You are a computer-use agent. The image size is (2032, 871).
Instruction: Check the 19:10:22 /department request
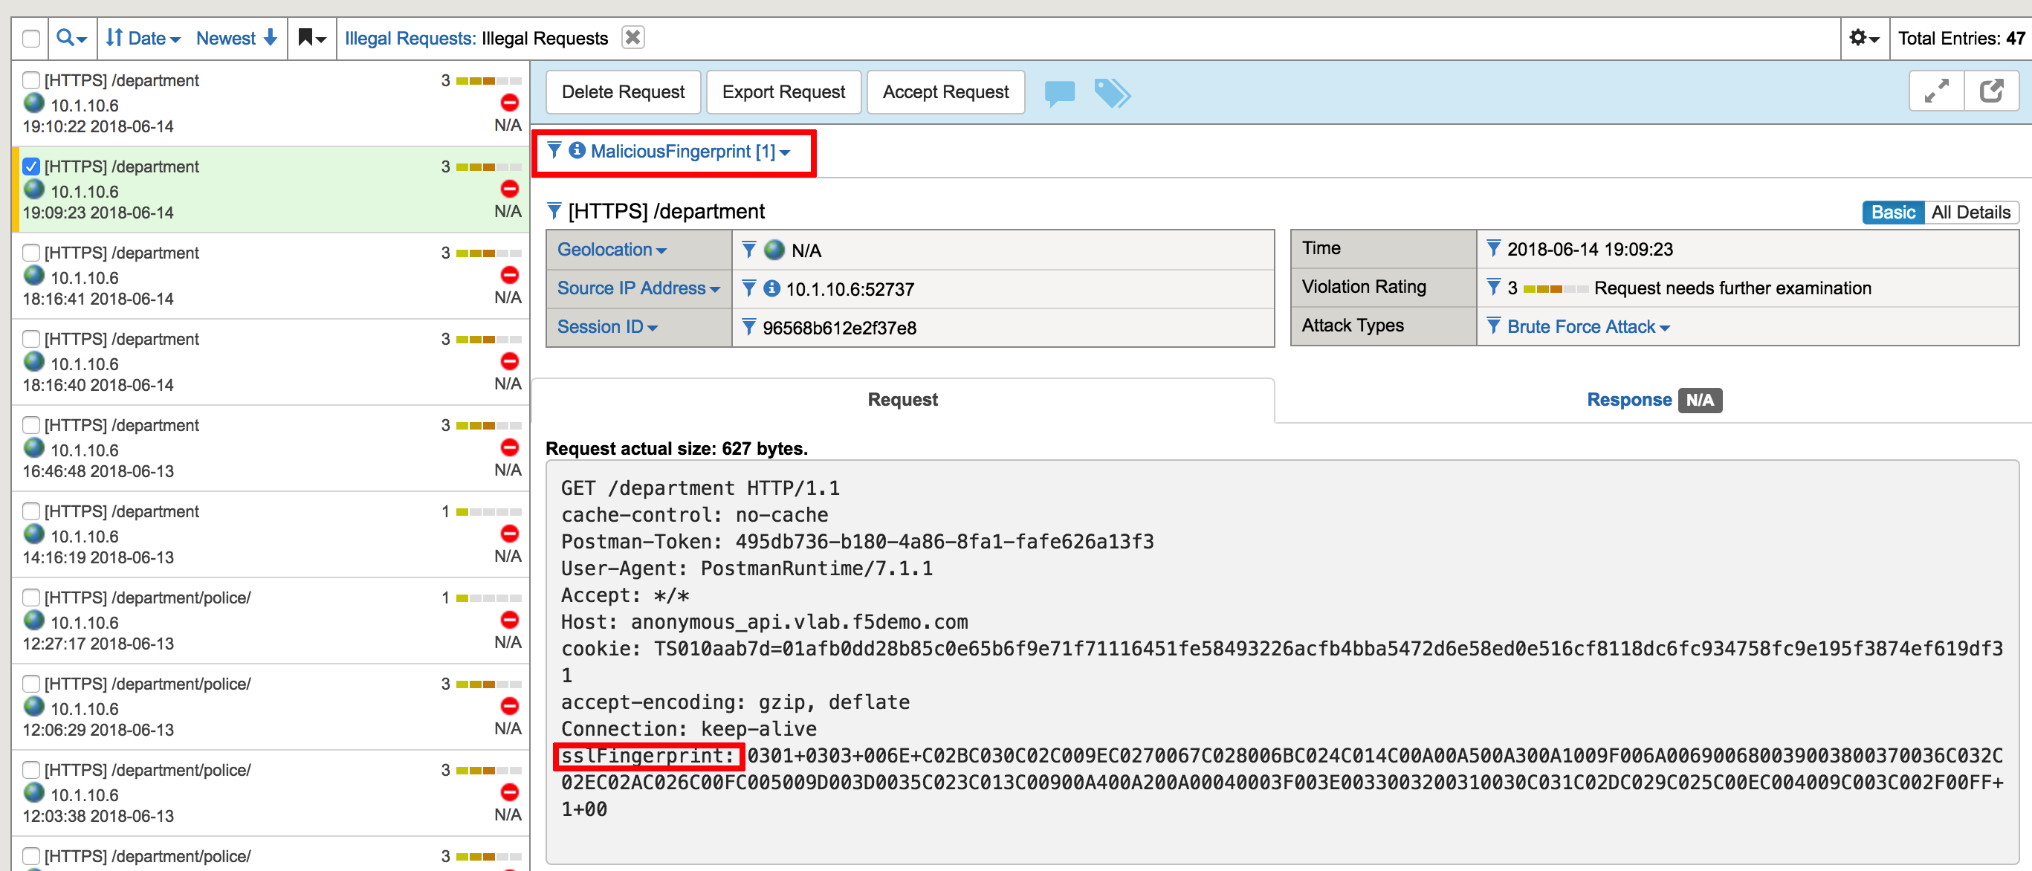[31, 80]
